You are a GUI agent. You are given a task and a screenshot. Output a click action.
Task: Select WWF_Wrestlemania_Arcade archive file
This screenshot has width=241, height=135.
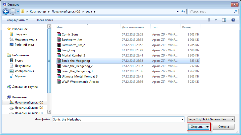point(80,82)
